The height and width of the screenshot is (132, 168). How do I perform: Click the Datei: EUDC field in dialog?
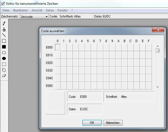[x=85, y=109]
